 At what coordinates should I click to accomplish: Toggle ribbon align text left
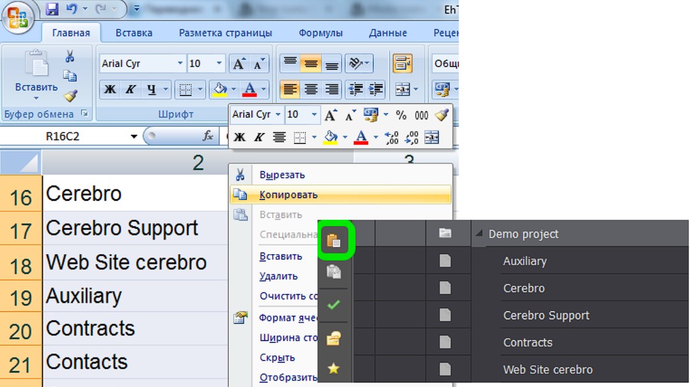(x=290, y=90)
